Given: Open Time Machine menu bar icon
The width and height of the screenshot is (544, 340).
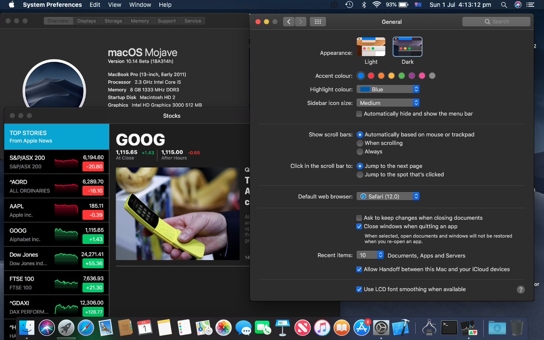Looking at the screenshot, I should click(349, 5).
